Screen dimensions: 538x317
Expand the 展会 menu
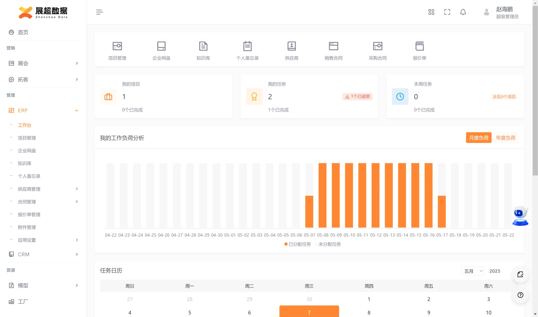(x=43, y=63)
